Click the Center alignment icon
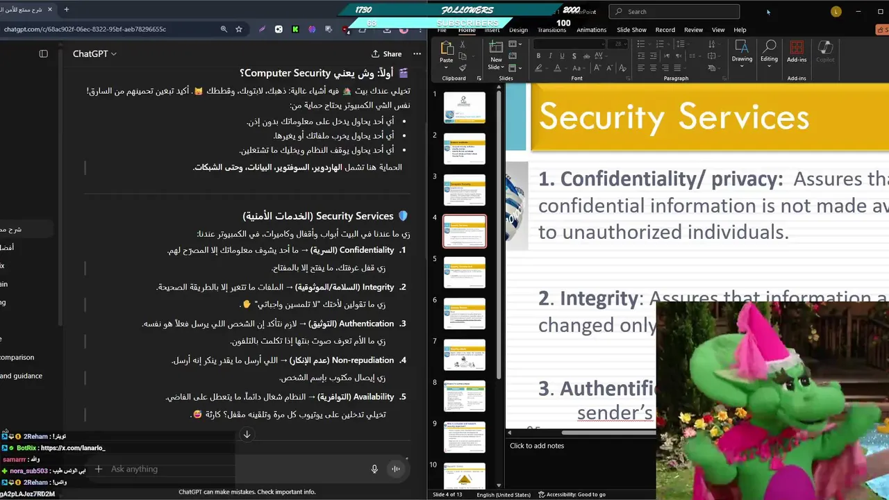Image resolution: width=889 pixels, height=500 pixels. pos(654,68)
